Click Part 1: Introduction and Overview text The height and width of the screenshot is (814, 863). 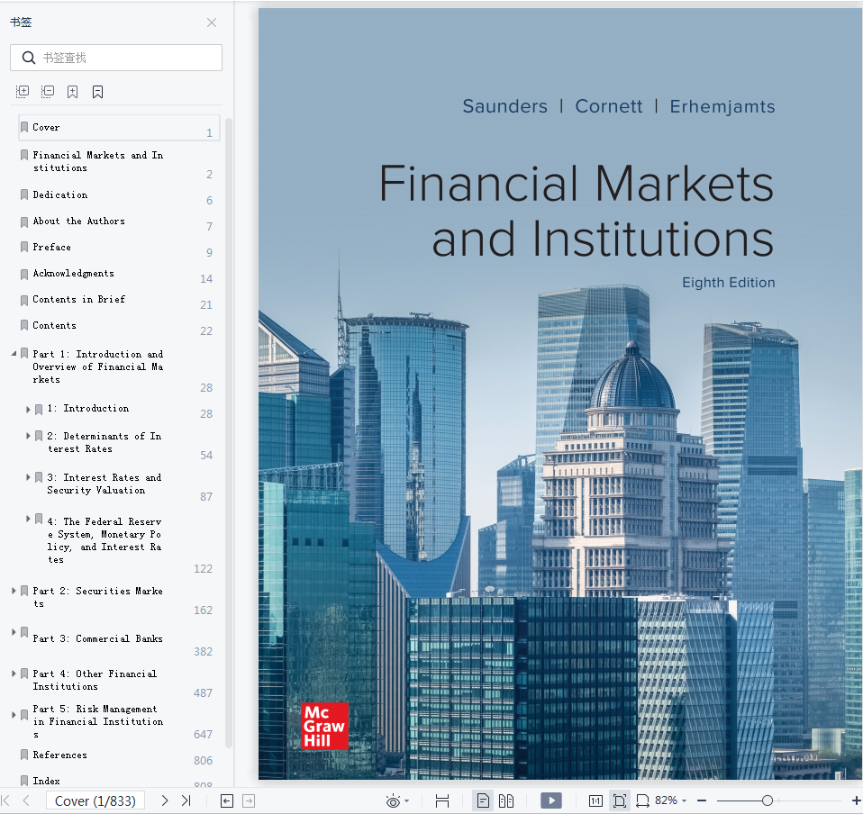click(98, 366)
